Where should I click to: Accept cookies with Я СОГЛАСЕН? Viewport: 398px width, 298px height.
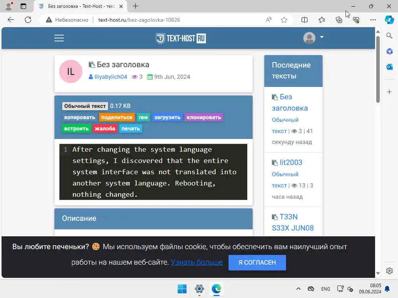tap(257, 263)
